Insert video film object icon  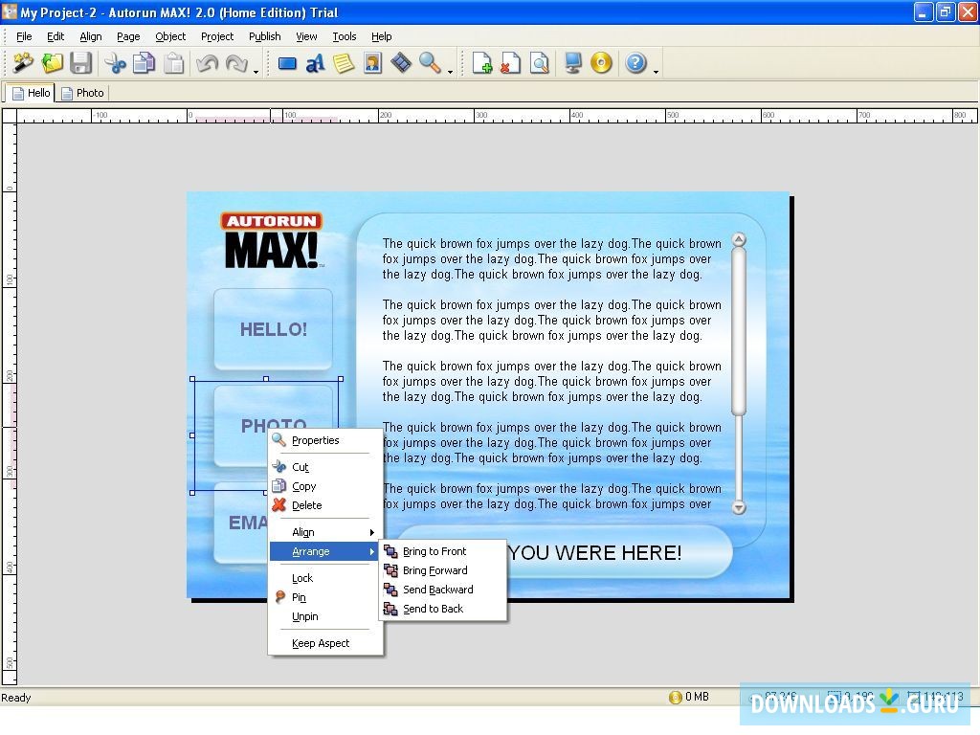(x=401, y=63)
